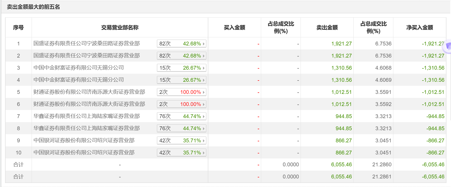Screen dimensions: 451x187
Task: Select the 3.3213 percentage in row 7
Action: tap(383, 116)
